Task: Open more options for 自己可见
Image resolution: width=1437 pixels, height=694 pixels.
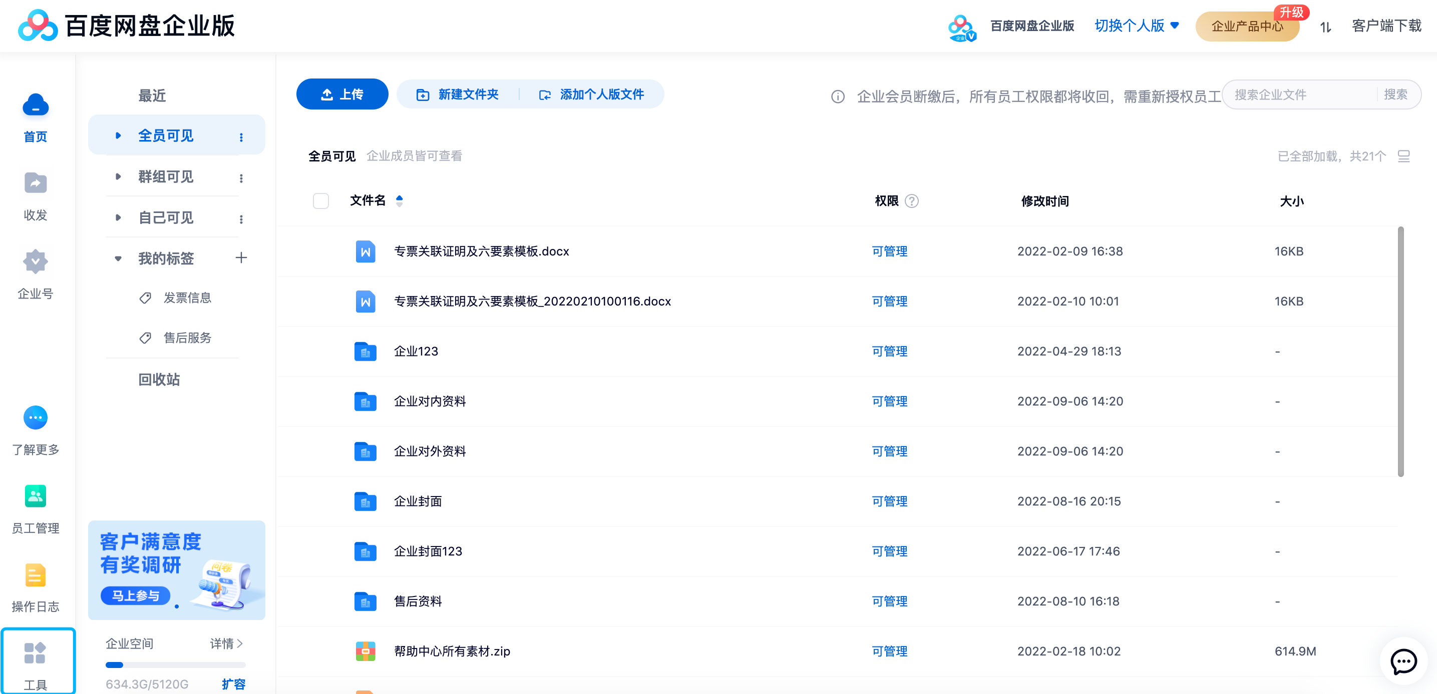Action: pos(241,219)
